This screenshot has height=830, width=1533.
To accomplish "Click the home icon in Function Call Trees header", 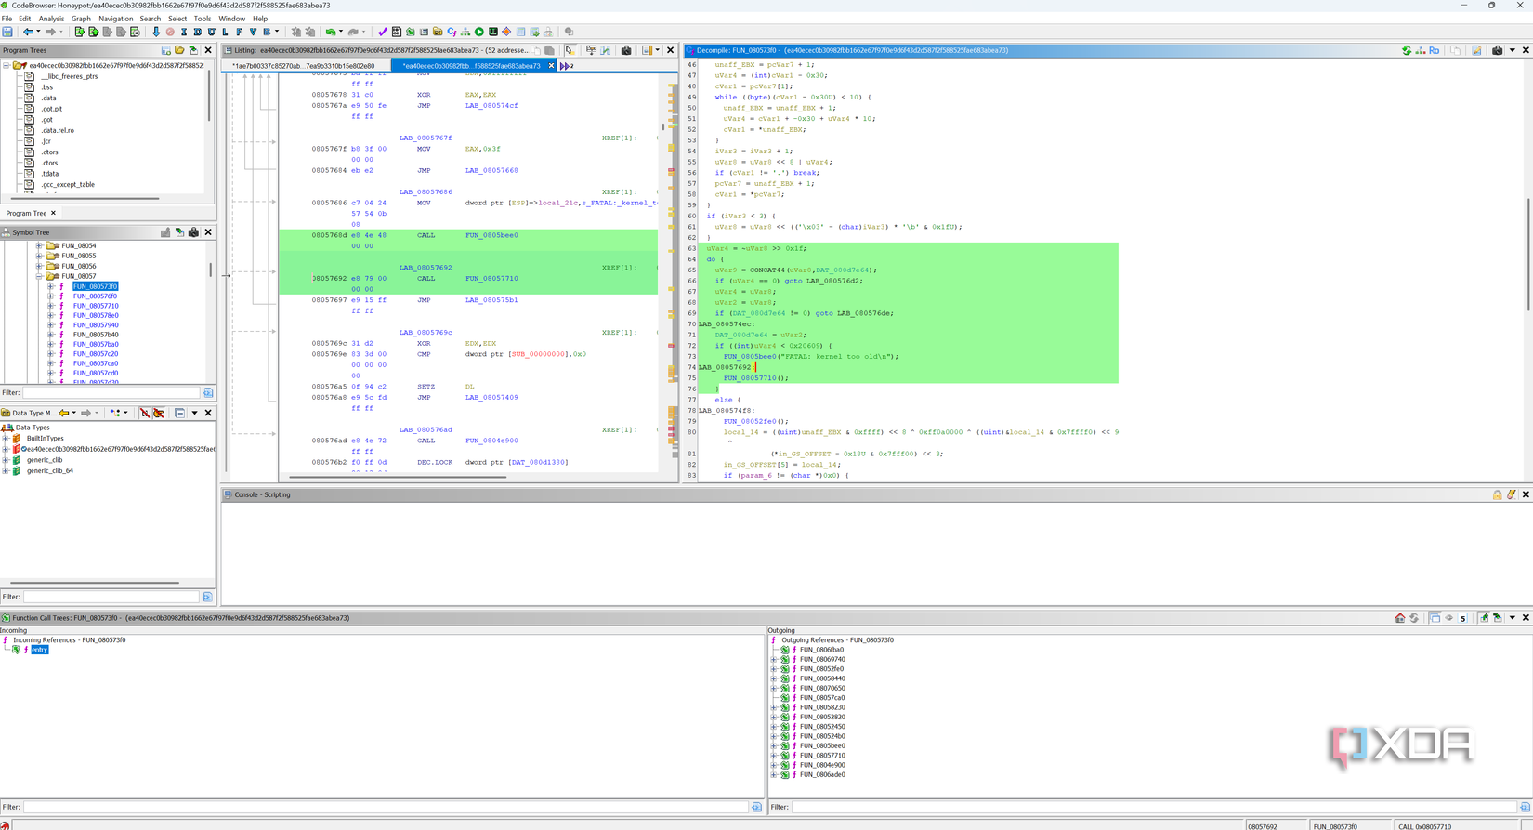I will coord(1400,617).
